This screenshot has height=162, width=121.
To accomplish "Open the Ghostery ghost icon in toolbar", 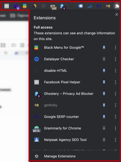I will coord(62,6).
